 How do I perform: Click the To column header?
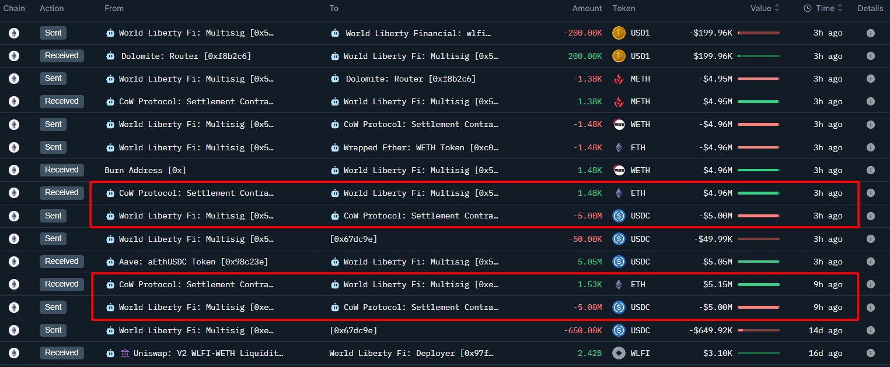[x=334, y=8]
